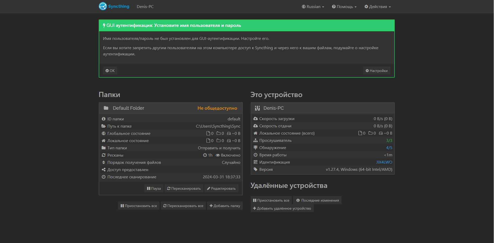Click the clock icon next to Время работы
This screenshot has height=243, width=494.
[x=256, y=155]
